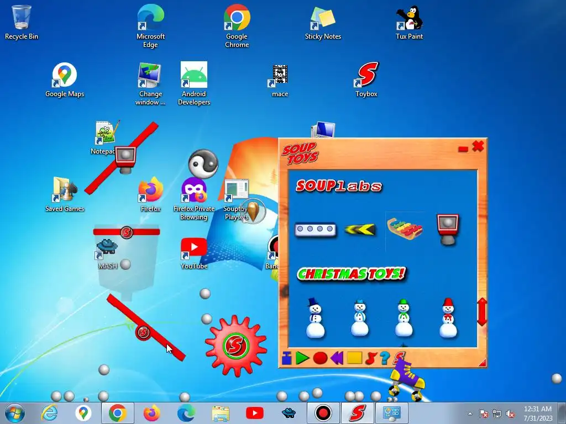
Task: Select the YouTube desktop shortcut
Action: (194, 253)
